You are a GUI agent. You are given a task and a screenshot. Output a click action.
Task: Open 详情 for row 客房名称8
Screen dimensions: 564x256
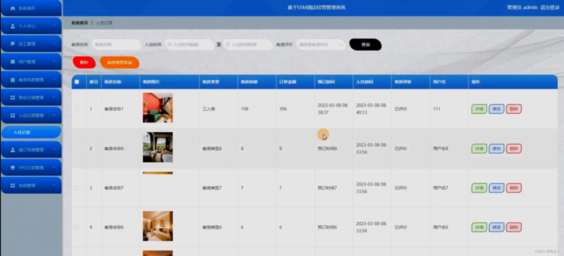[x=479, y=149]
